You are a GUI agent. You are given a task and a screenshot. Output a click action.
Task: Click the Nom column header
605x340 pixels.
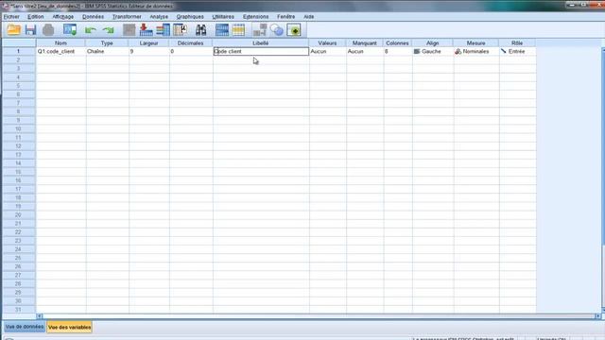[x=60, y=42]
